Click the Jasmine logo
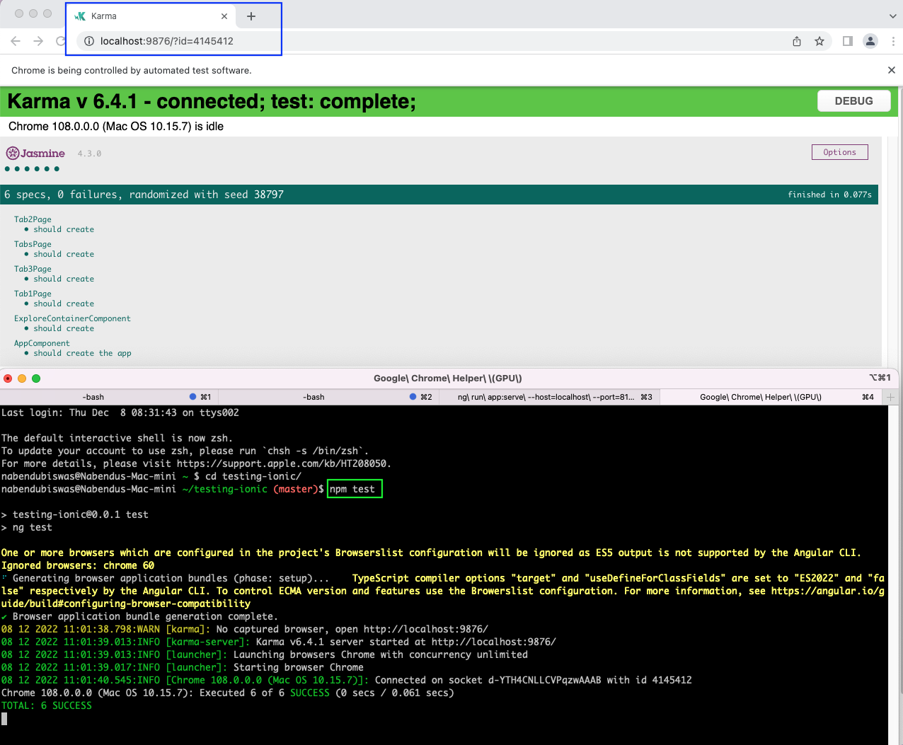This screenshot has width=903, height=745. pos(35,153)
